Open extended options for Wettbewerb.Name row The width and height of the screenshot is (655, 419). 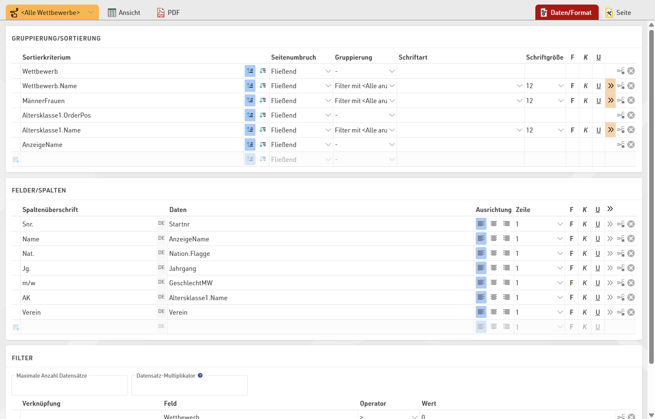(611, 86)
